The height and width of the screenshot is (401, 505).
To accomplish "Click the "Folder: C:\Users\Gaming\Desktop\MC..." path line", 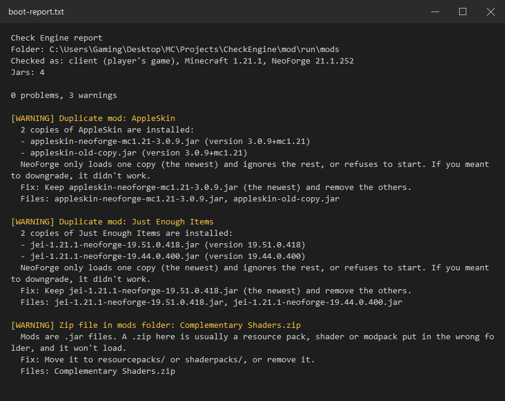I will [x=175, y=50].
